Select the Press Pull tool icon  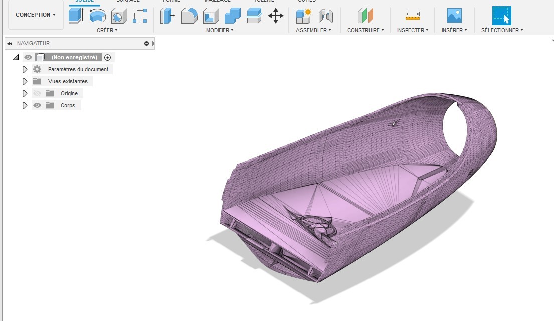coord(167,16)
